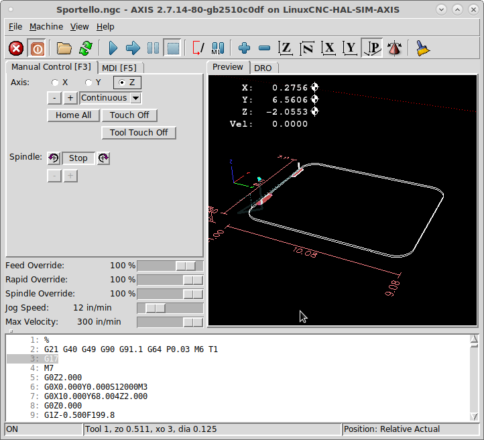Select Y axis radio button
Image resolution: width=484 pixels, height=440 pixels.
[88, 82]
